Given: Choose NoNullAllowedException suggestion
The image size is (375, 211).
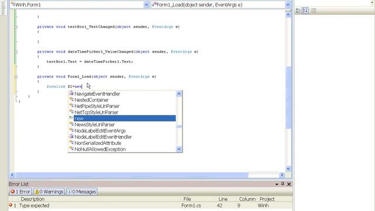Looking at the screenshot, I should (100, 149).
